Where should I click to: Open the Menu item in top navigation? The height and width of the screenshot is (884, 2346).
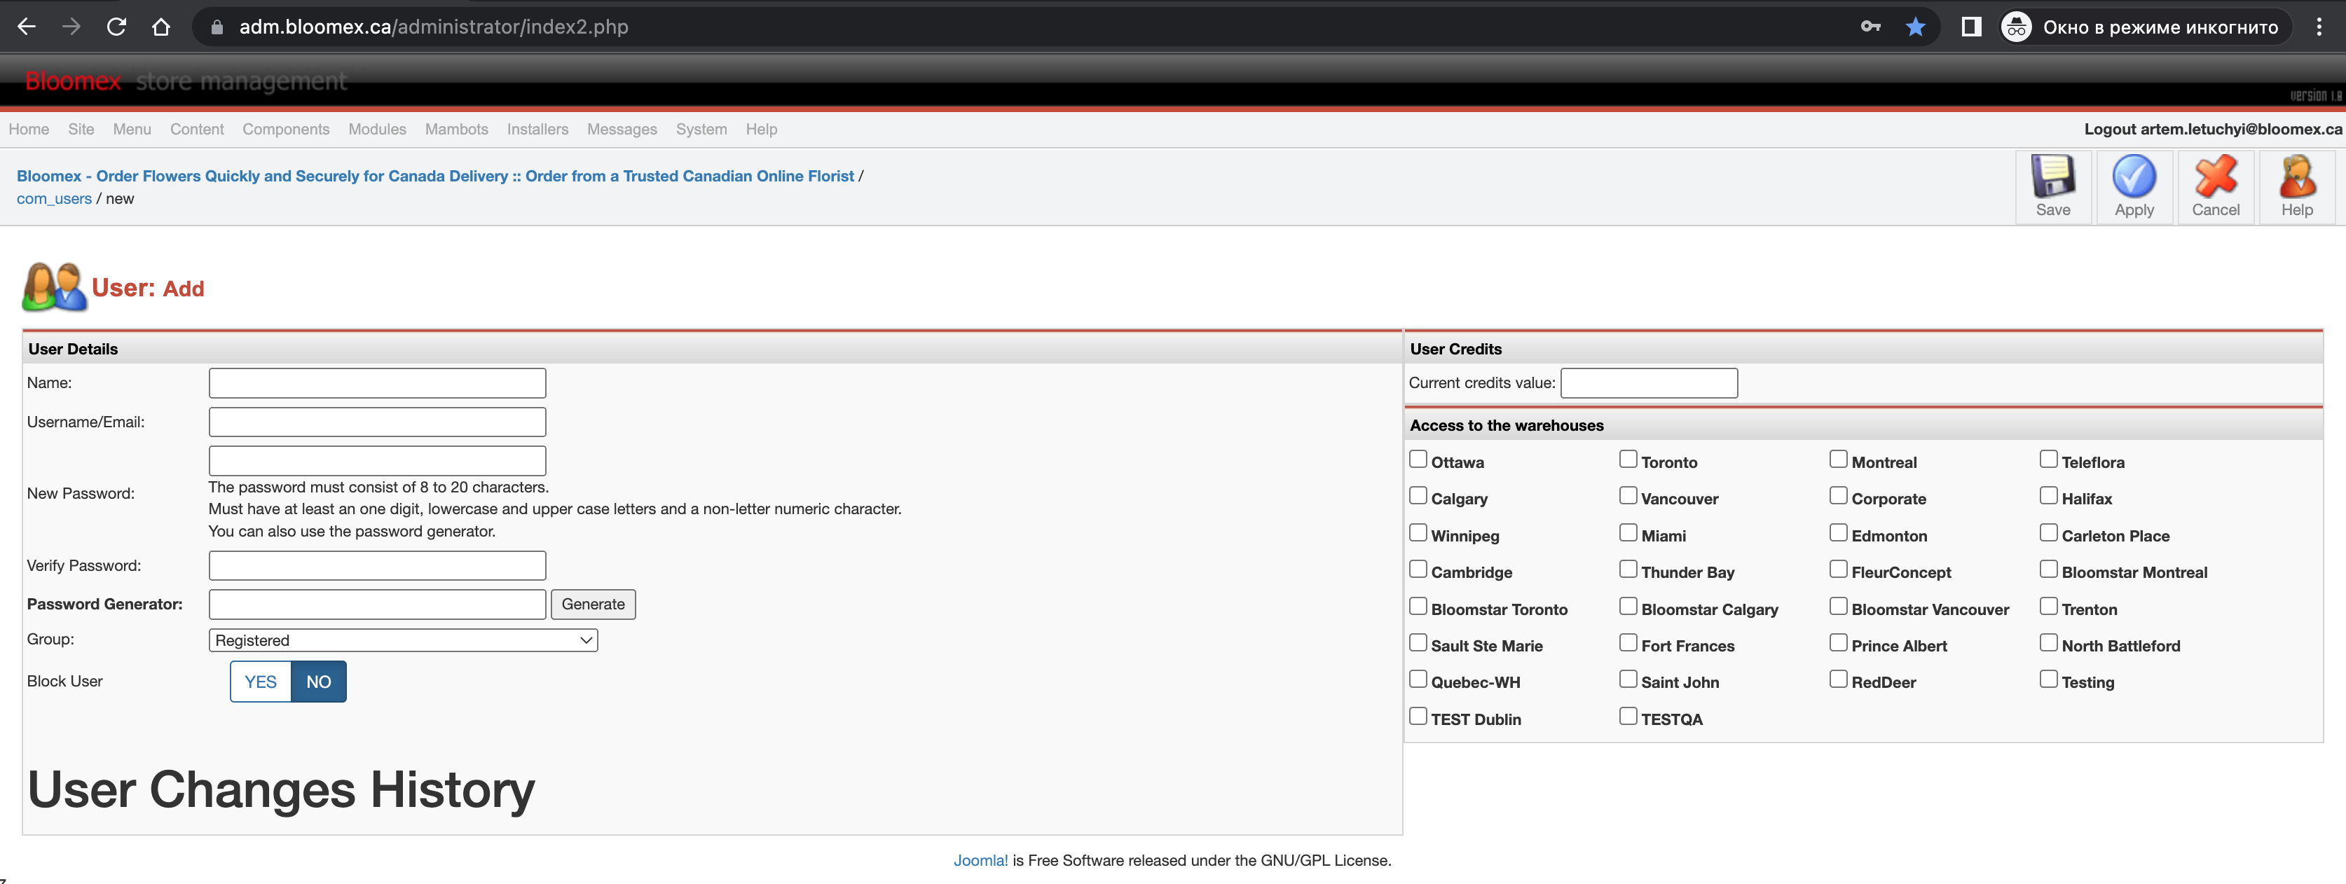132,130
